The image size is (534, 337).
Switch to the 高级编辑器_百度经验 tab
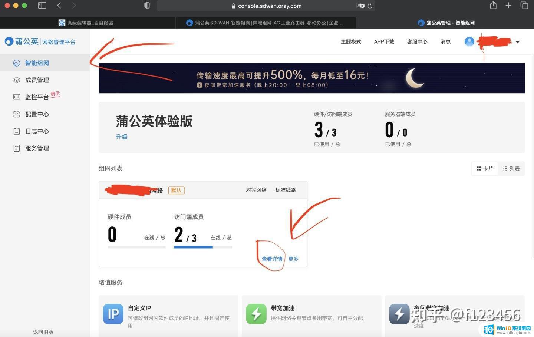(88, 23)
